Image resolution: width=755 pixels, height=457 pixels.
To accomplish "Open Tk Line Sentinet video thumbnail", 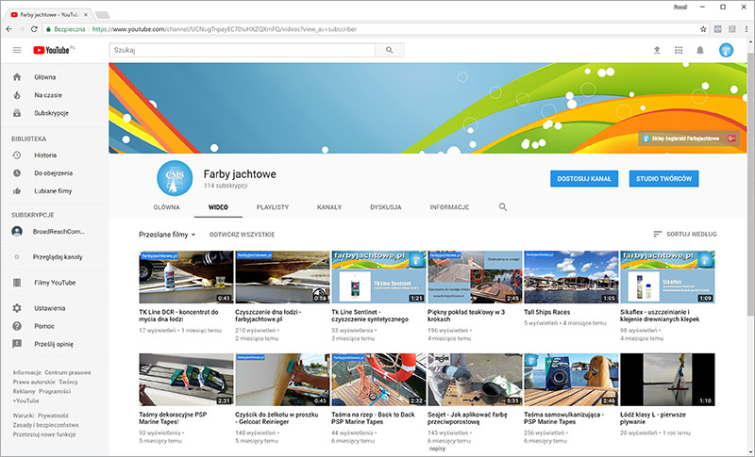I will tap(378, 277).
